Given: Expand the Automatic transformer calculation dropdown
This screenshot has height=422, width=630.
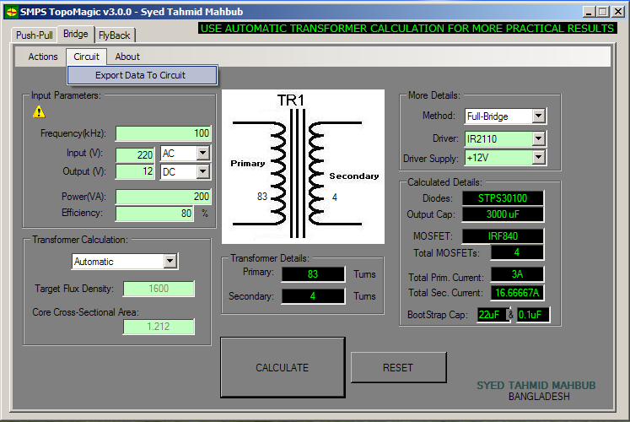Looking at the screenshot, I should pyautogui.click(x=170, y=262).
